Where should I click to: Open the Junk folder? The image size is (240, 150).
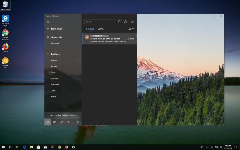(53, 91)
